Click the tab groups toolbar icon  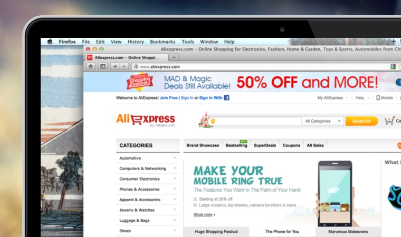[x=103, y=66]
